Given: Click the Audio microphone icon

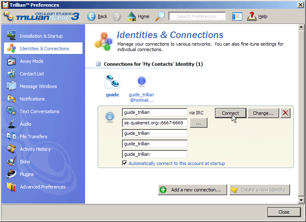Looking at the screenshot, I should 11,124.
